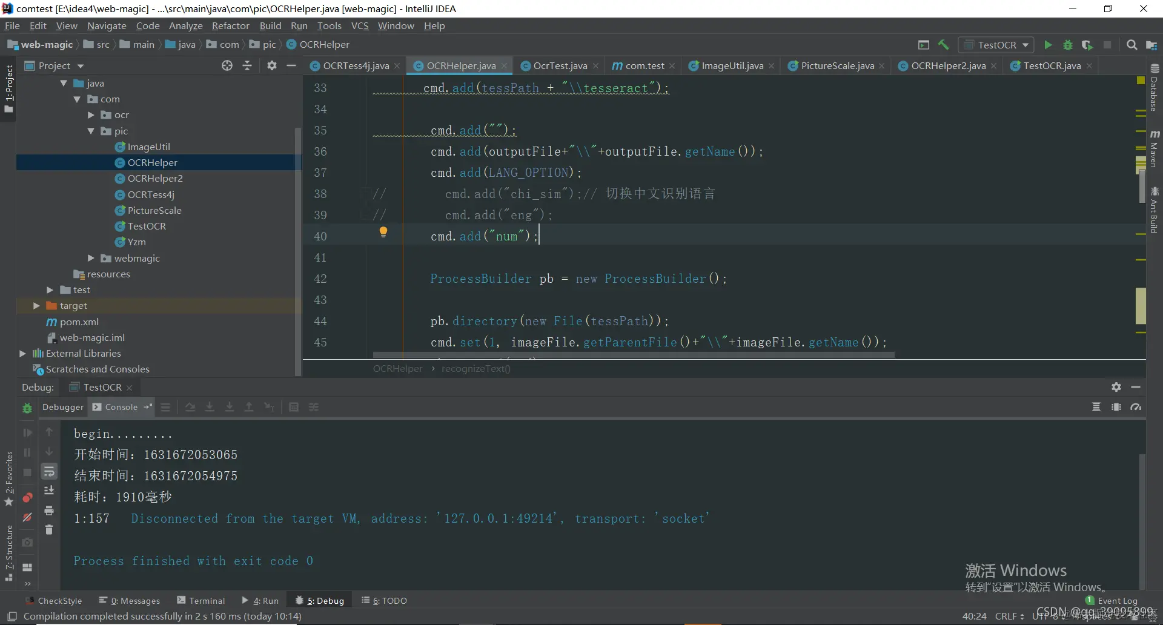Toggle the Ant Build tool window
1163x625 pixels.
click(x=1155, y=210)
